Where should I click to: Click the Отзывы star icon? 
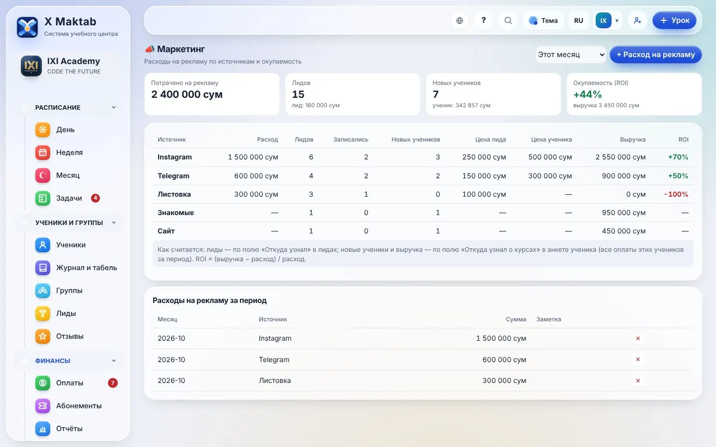pyautogui.click(x=43, y=336)
